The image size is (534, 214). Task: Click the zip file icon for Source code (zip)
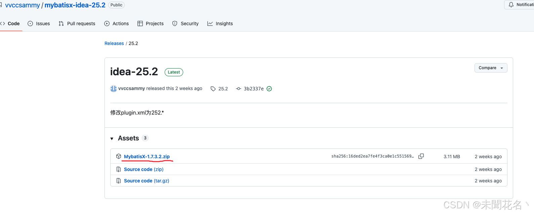click(119, 169)
